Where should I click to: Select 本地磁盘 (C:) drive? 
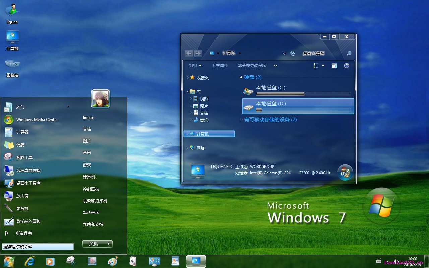point(298,90)
